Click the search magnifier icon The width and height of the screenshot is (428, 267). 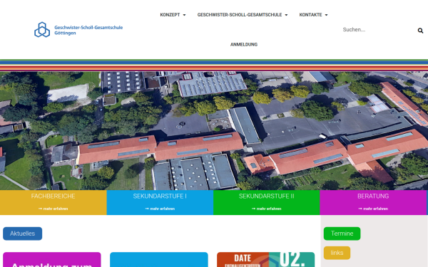point(420,30)
